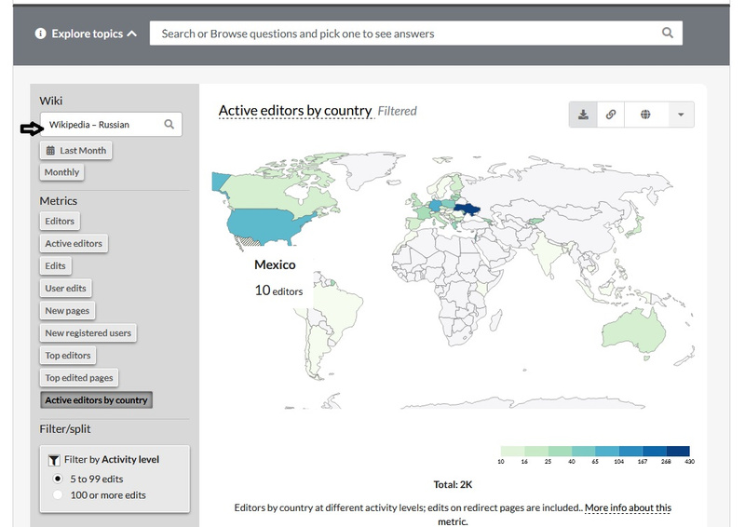Click the darkest blue legend swatch

(678, 451)
